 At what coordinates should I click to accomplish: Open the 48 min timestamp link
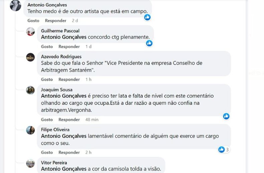click(92, 120)
